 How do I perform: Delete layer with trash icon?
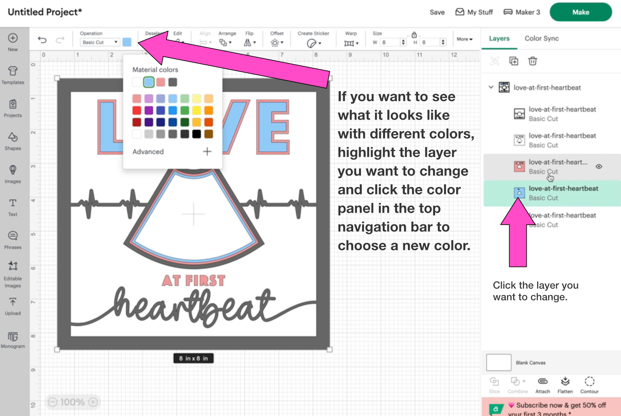533,61
